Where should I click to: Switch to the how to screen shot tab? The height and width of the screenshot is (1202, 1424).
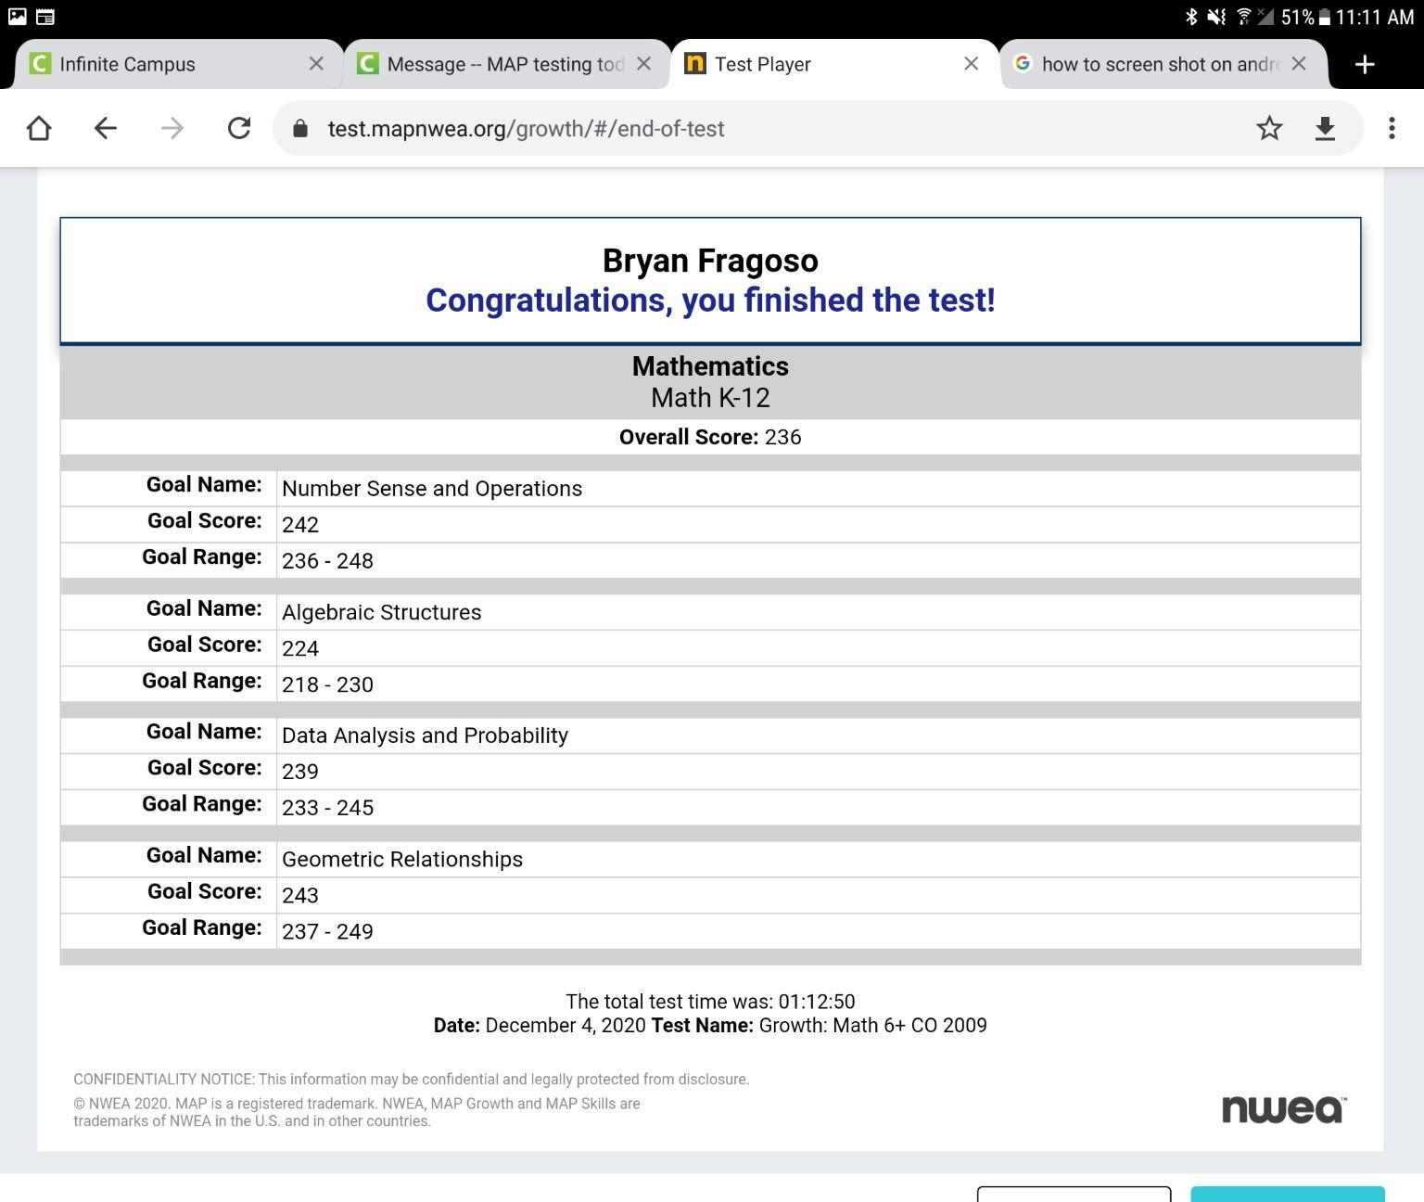click(x=1163, y=64)
